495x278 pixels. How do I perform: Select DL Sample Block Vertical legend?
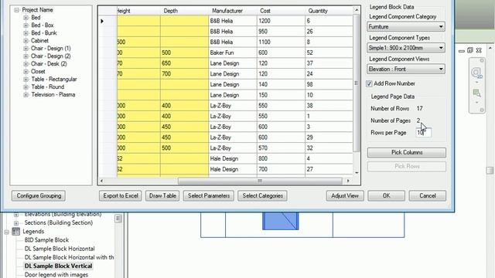(59, 266)
